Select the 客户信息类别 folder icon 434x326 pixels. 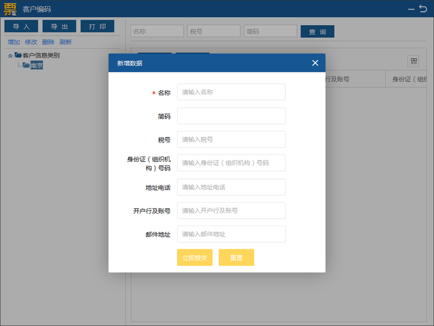tap(18, 55)
